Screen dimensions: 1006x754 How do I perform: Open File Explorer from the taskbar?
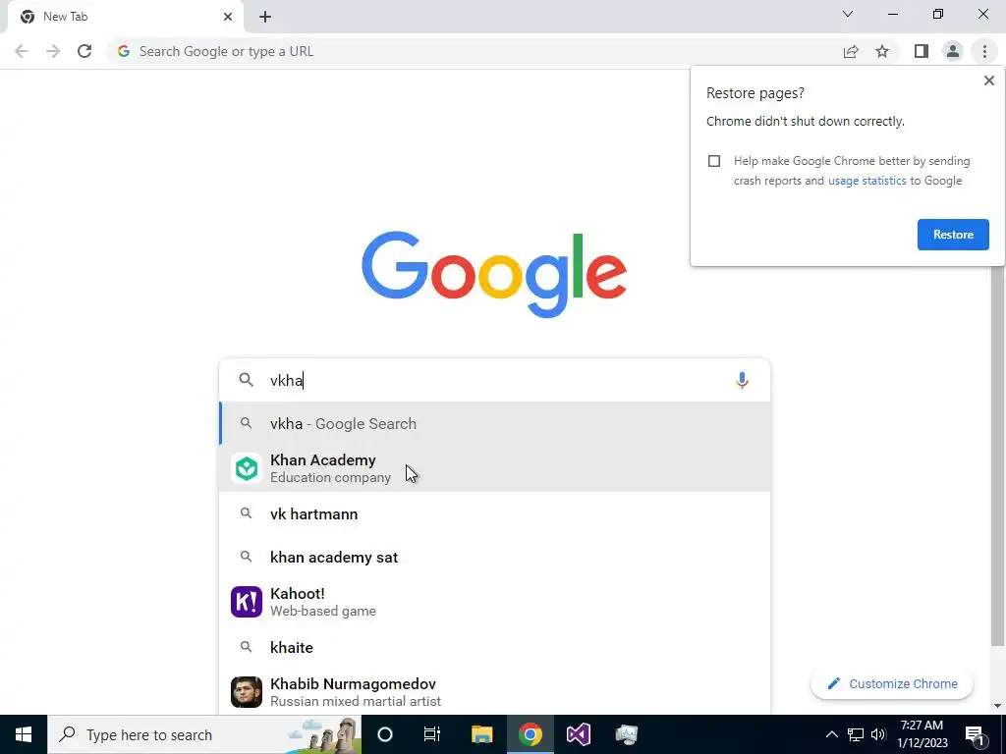tap(481, 734)
